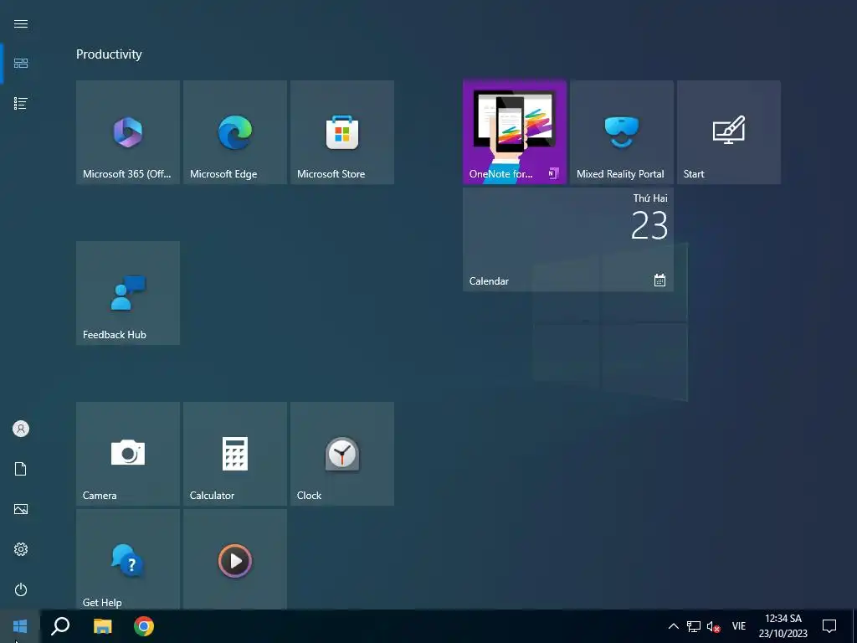
Task: Show hidden system tray icons
Action: (674, 626)
